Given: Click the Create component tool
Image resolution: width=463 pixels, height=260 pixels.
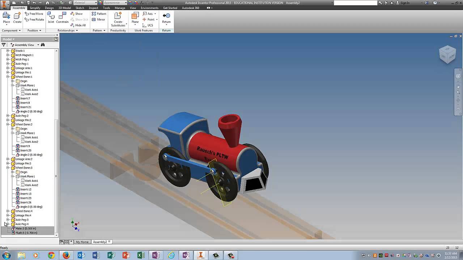Looking at the screenshot, I should pyautogui.click(x=17, y=18).
